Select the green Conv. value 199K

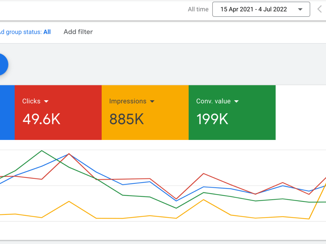tap(212, 119)
